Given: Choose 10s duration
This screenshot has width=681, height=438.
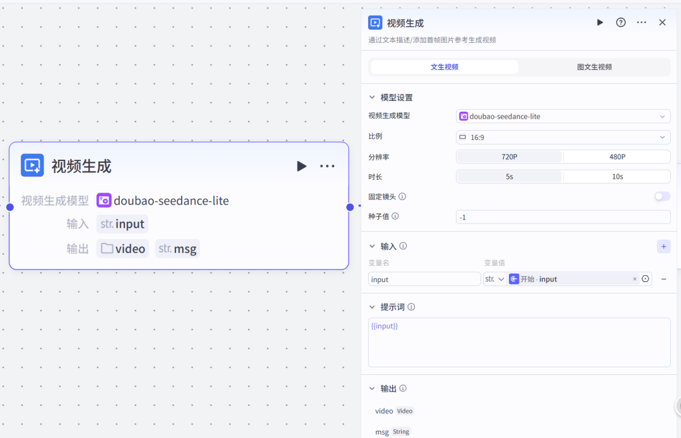Looking at the screenshot, I should 617,177.
